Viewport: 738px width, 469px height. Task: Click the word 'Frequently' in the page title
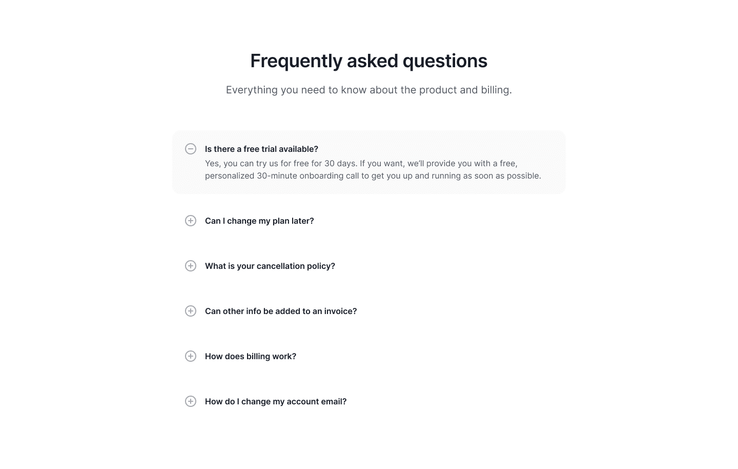(296, 61)
